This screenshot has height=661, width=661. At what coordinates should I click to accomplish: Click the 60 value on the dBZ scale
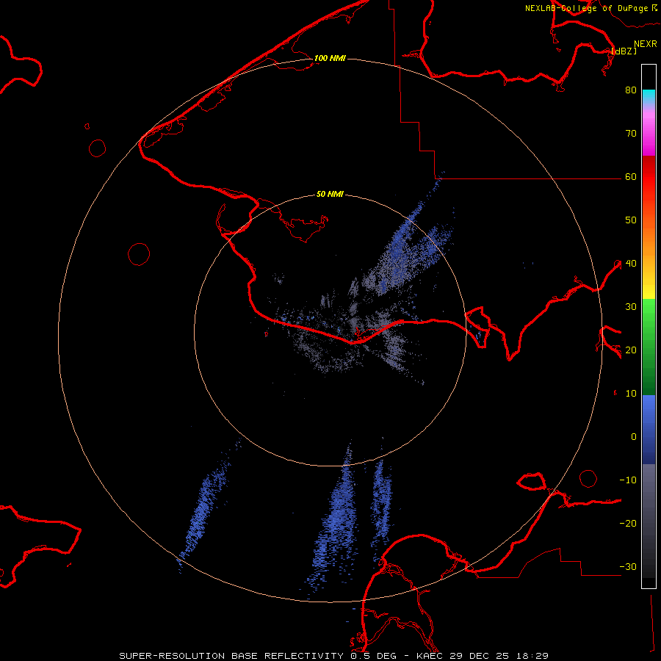[x=631, y=176]
